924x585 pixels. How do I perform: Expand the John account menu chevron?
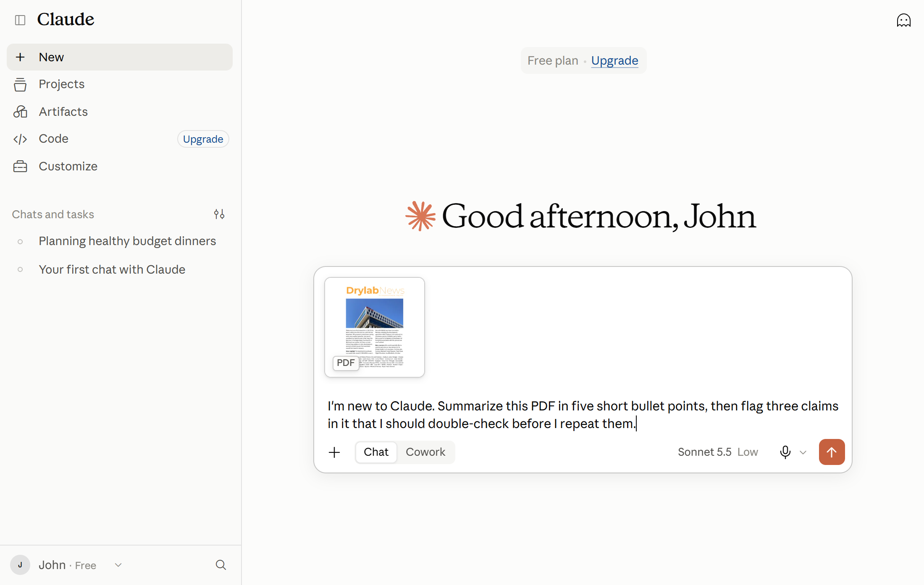[118, 565]
